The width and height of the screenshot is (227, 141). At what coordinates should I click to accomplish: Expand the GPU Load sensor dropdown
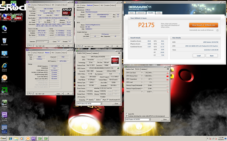[x=142, y=82]
